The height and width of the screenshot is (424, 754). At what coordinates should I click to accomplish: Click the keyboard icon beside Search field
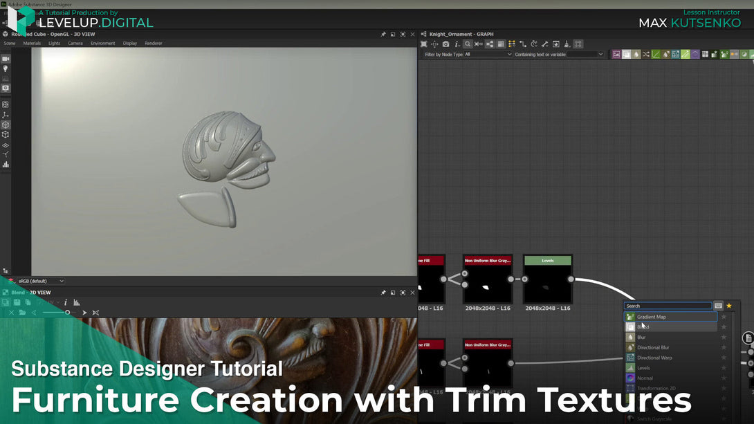click(718, 306)
